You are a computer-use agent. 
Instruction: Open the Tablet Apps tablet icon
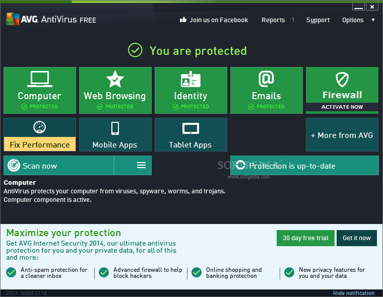pyautogui.click(x=190, y=128)
